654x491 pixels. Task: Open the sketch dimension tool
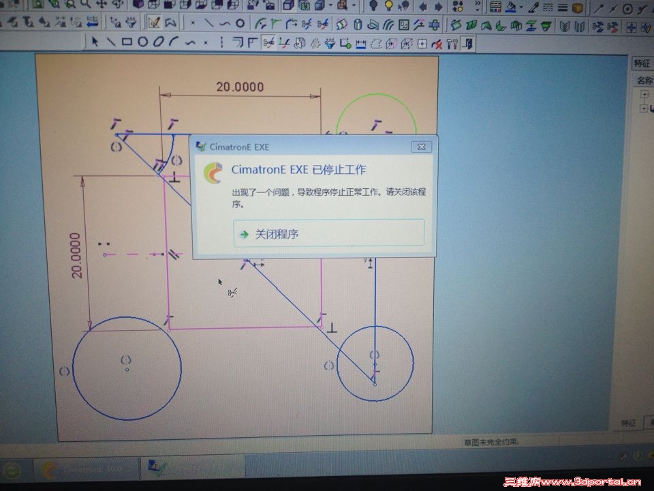click(x=361, y=44)
